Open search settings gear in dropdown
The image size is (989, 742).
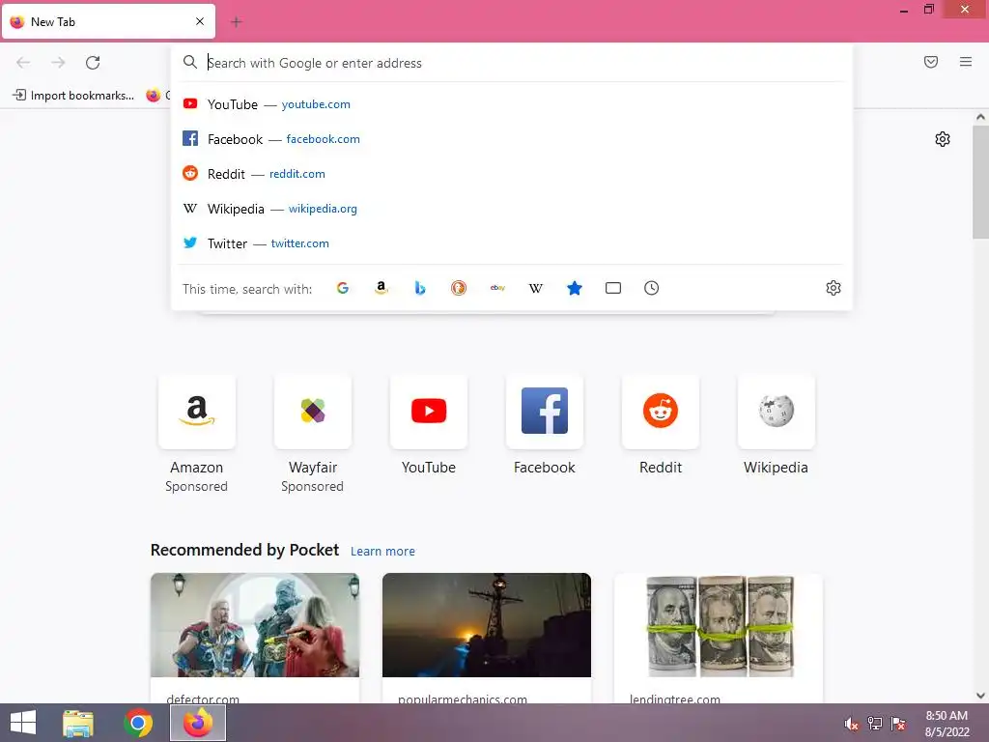(x=834, y=288)
